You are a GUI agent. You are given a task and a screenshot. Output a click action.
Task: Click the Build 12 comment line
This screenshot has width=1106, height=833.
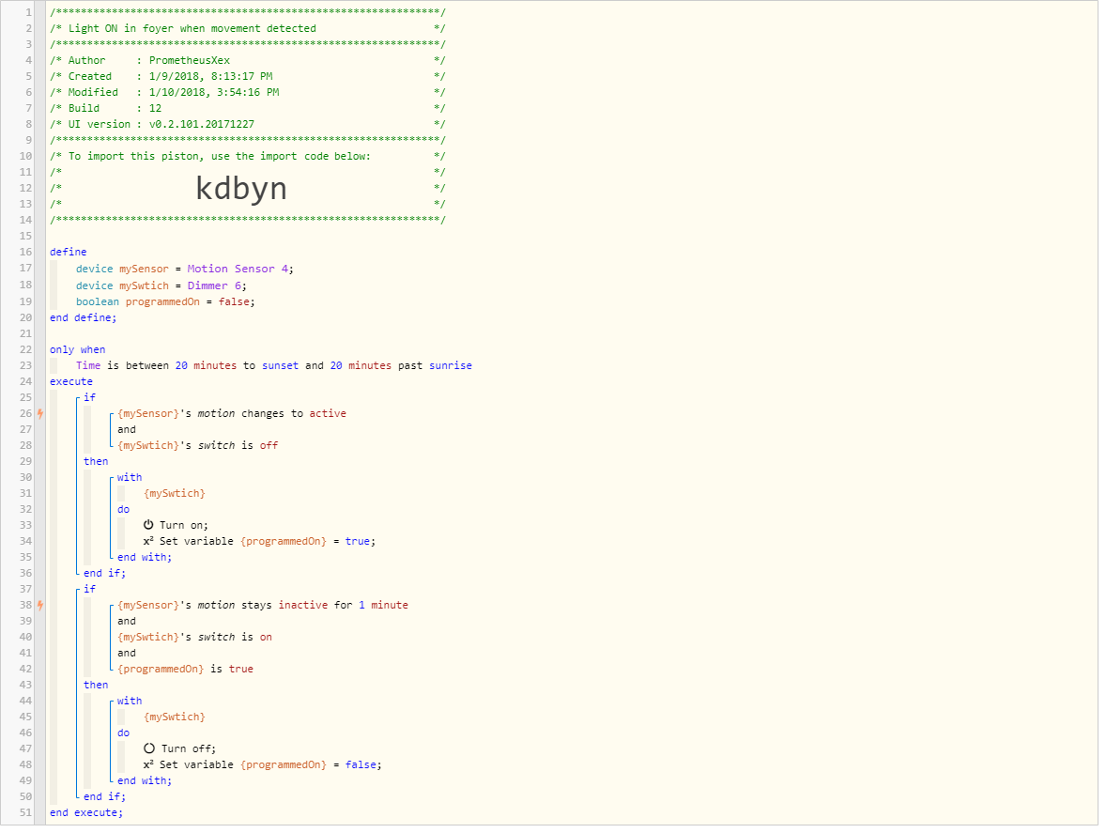coord(248,109)
